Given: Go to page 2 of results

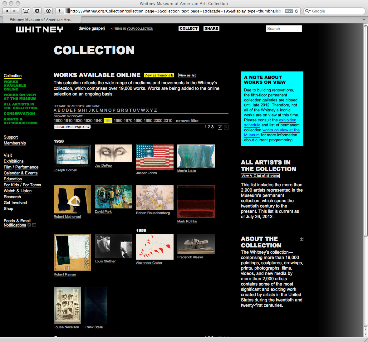Looking at the screenshot, I should [x=209, y=127].
